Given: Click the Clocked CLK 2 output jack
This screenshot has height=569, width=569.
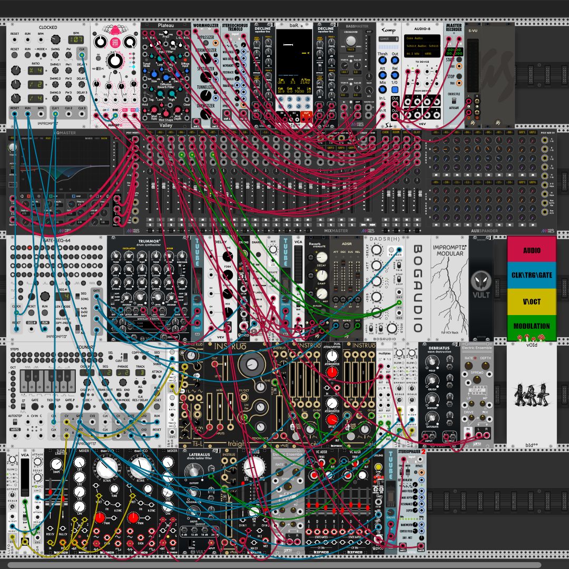Looking at the screenshot, I should coord(68,114).
